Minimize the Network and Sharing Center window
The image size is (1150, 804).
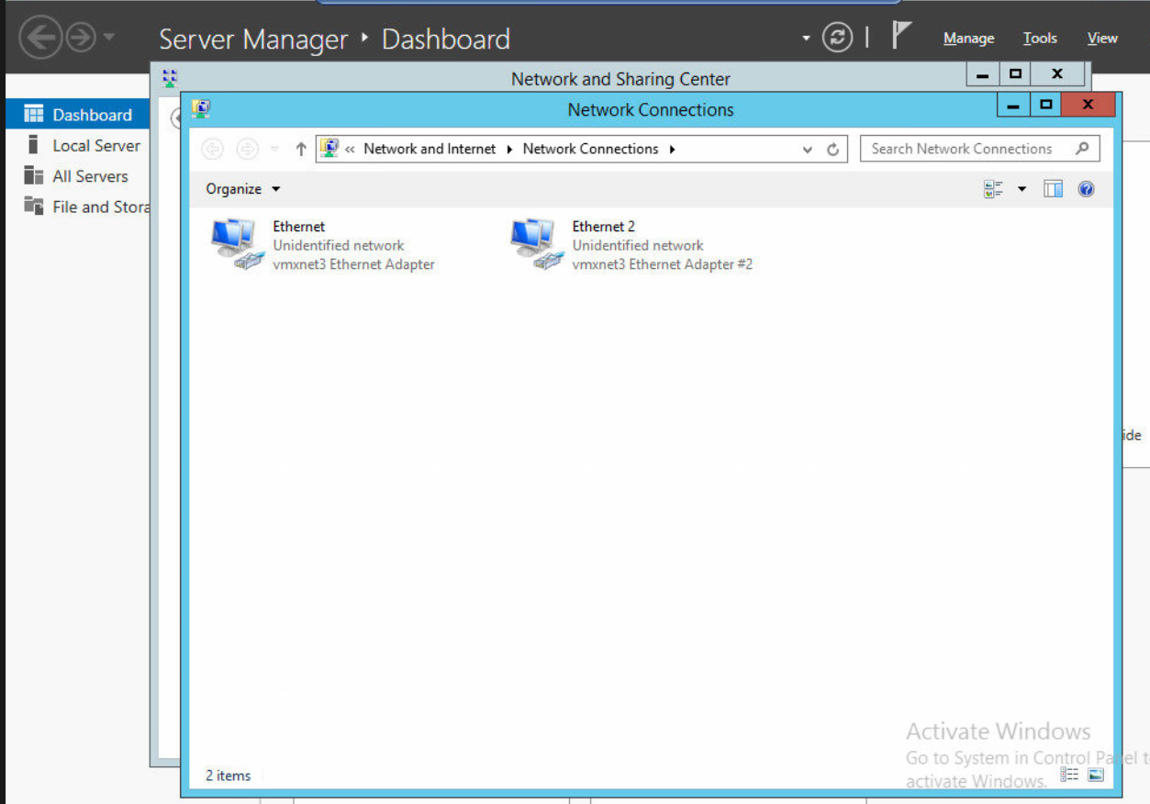982,74
